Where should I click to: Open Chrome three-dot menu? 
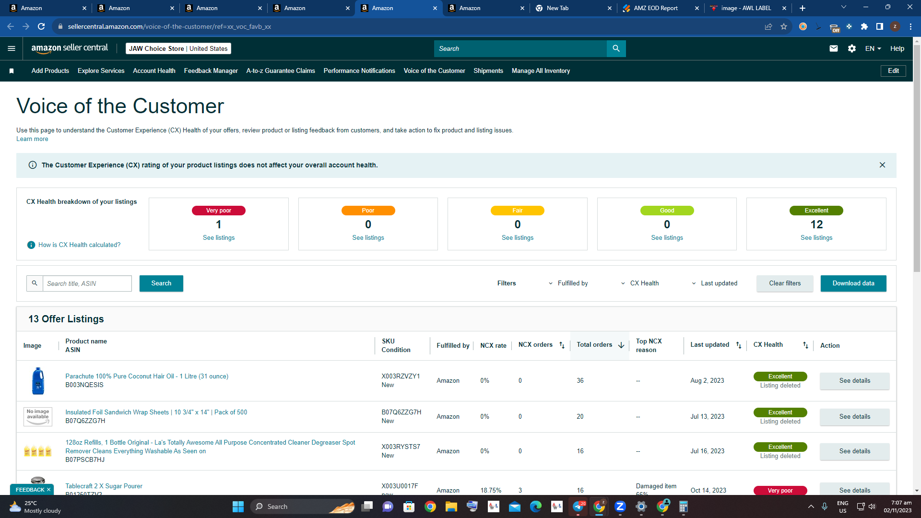pos(910,26)
